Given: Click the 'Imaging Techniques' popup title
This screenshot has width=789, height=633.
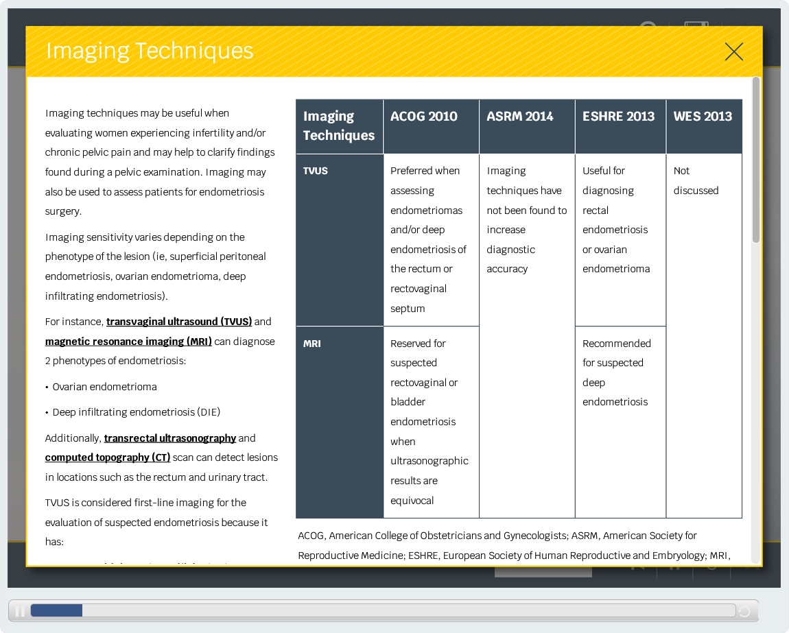Looking at the screenshot, I should (x=150, y=51).
